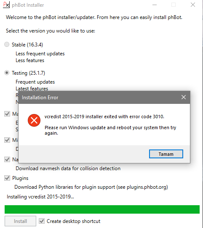Toggle the Plugins checkbox

pyautogui.click(x=7, y=178)
